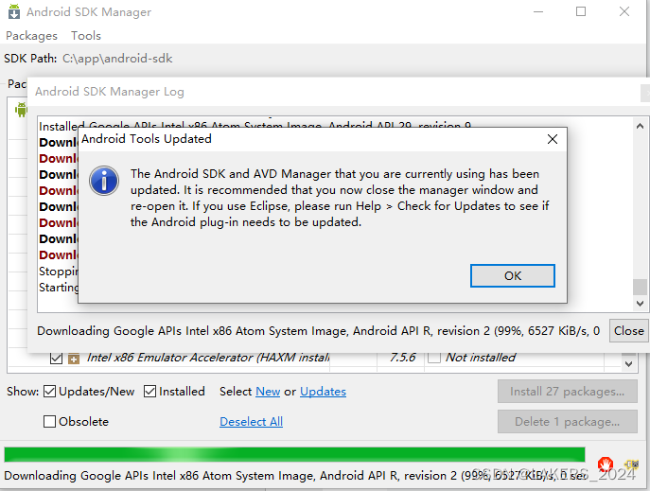Image resolution: width=650 pixels, height=491 pixels.
Task: Select the Intel x86 Emulator Accelerator row text
Action: 208,358
